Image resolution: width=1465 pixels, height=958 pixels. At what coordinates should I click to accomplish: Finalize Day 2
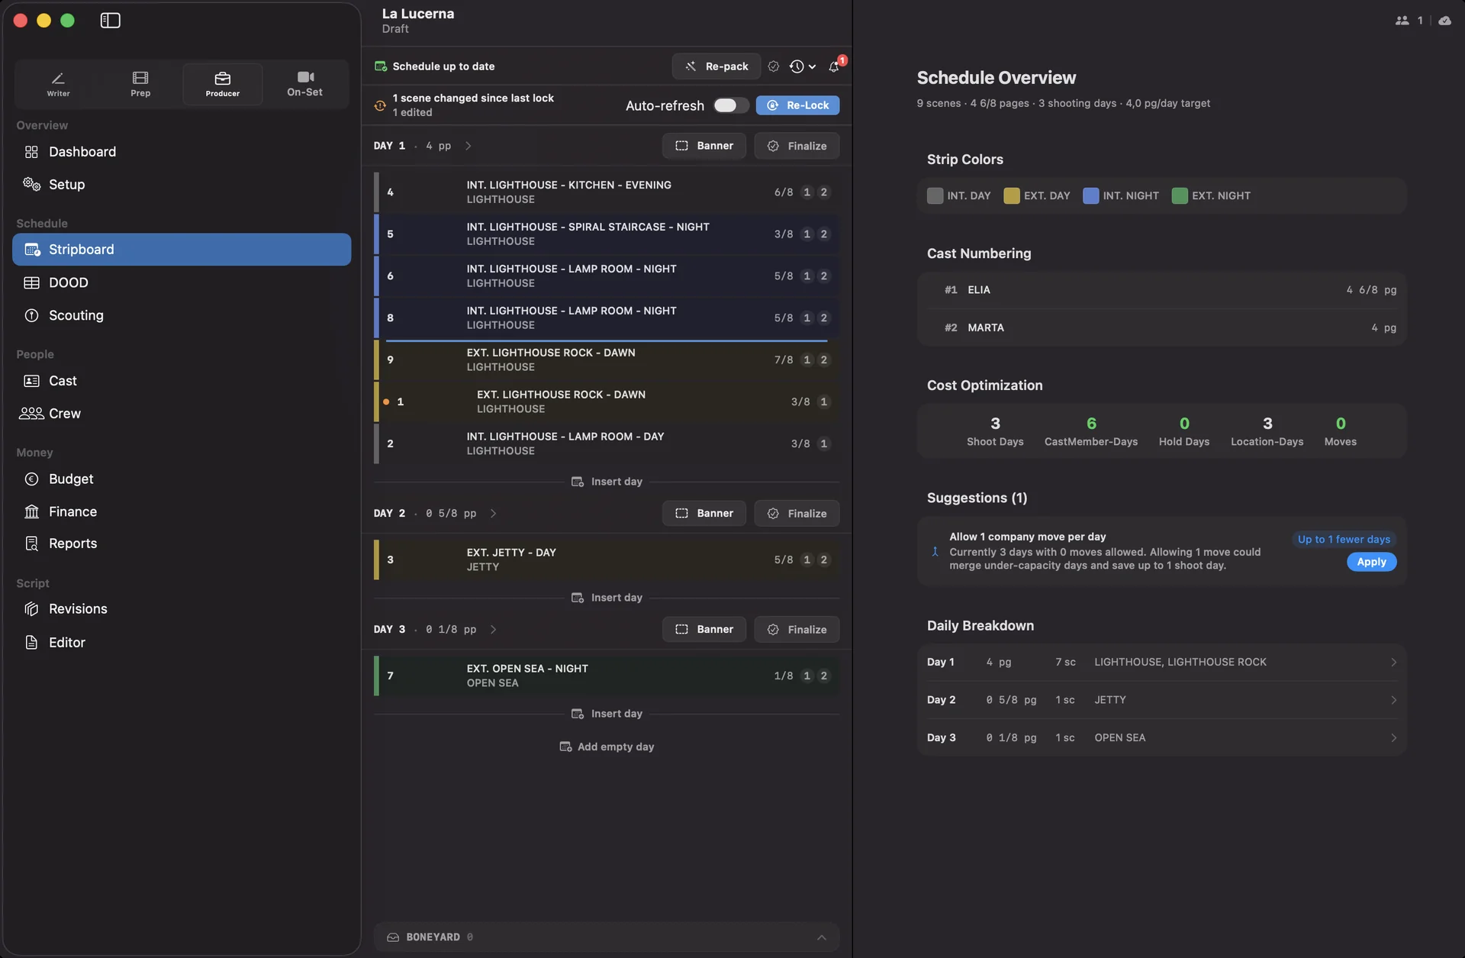(x=797, y=514)
